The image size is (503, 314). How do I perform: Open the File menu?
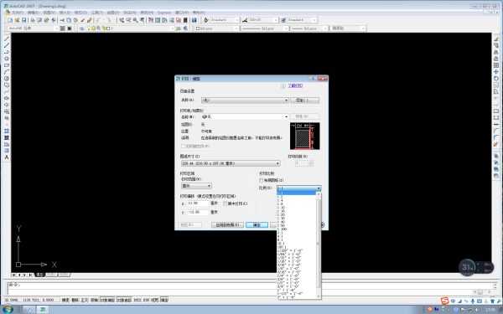coord(18,13)
